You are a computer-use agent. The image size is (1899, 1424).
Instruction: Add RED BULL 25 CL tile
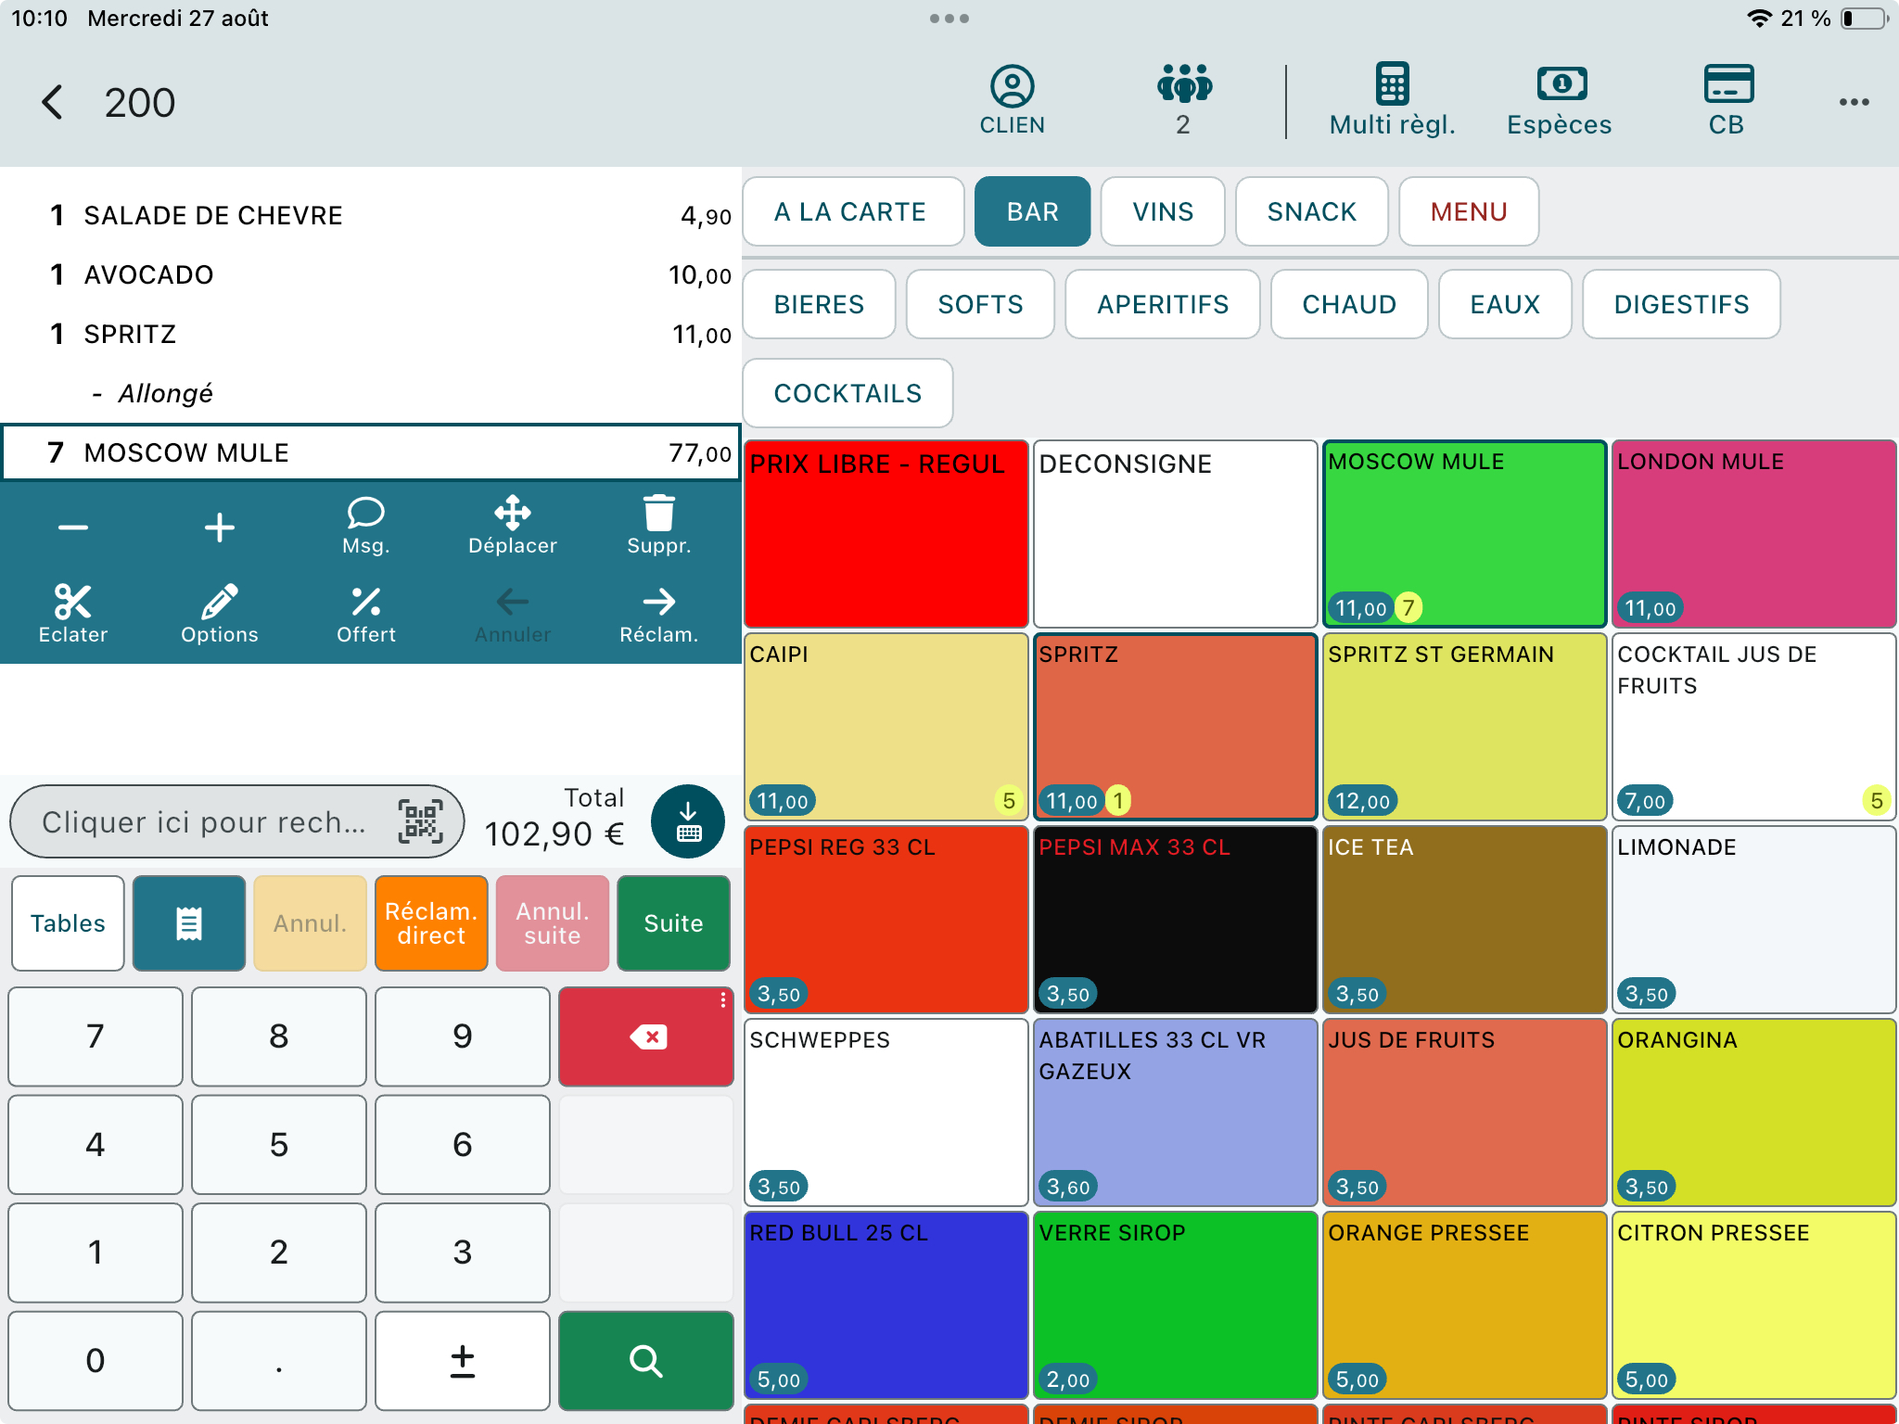pyautogui.click(x=886, y=1305)
